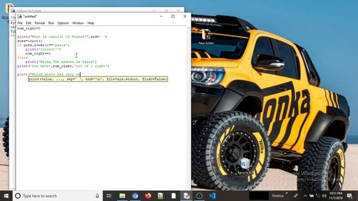Image resolution: width=358 pixels, height=201 pixels.
Task: Open Task View on the taskbar
Action: [109, 196]
